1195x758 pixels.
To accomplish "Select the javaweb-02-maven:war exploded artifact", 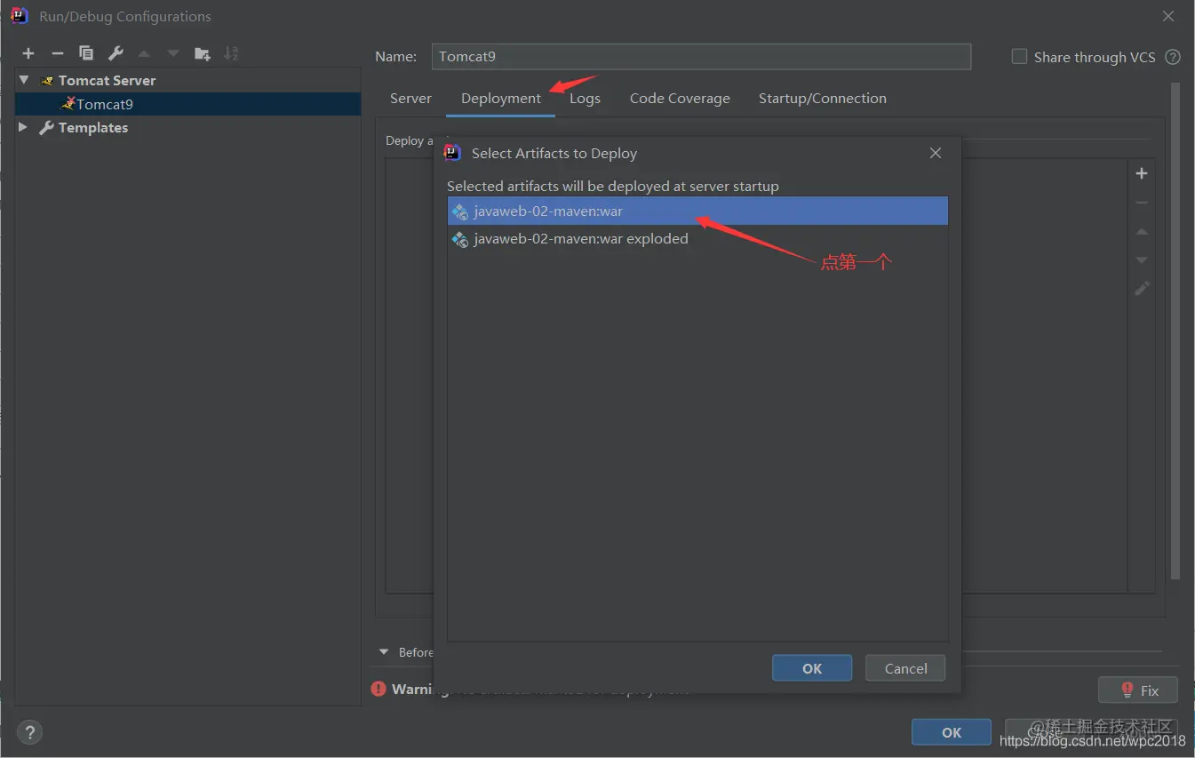I will pos(697,239).
